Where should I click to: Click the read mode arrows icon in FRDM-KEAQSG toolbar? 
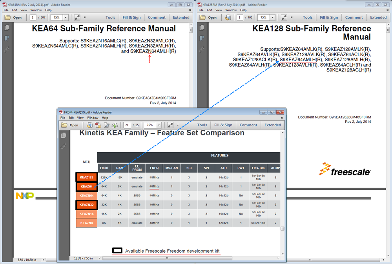[170, 125]
